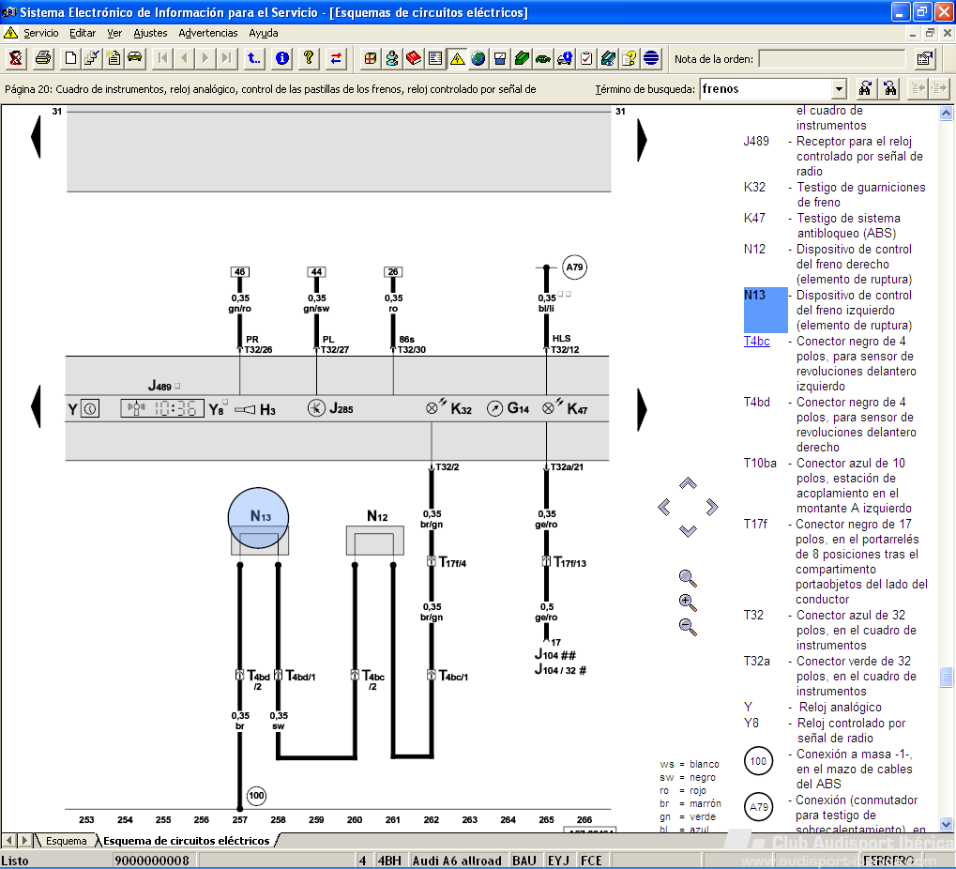Click the globe toolbar icon
956x869 pixels.
coord(478,58)
